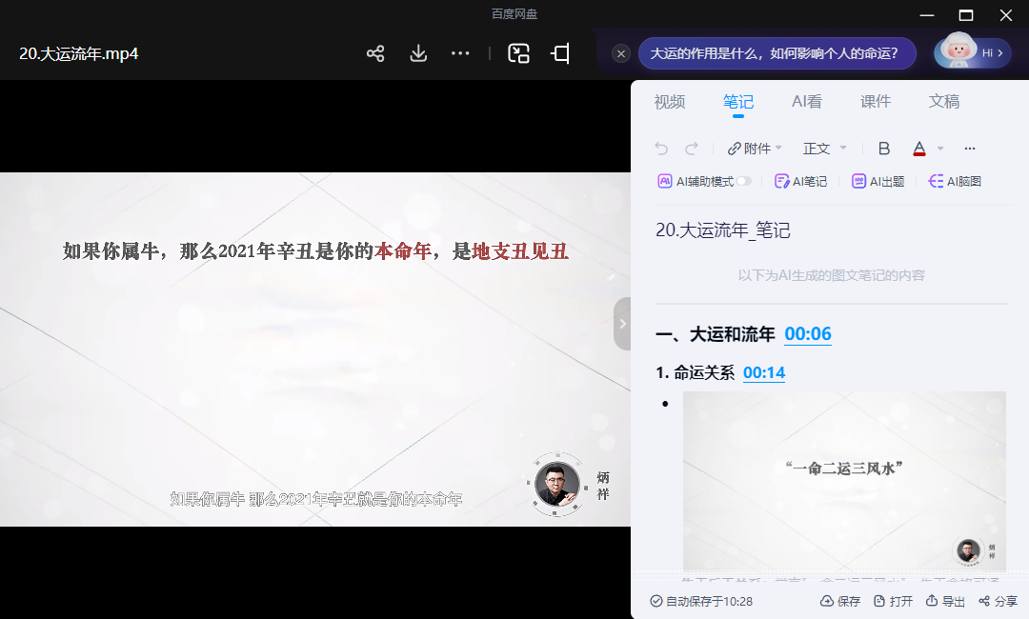1029x619 pixels.
Task: Open AI笔记 note generator
Action: (x=800, y=180)
